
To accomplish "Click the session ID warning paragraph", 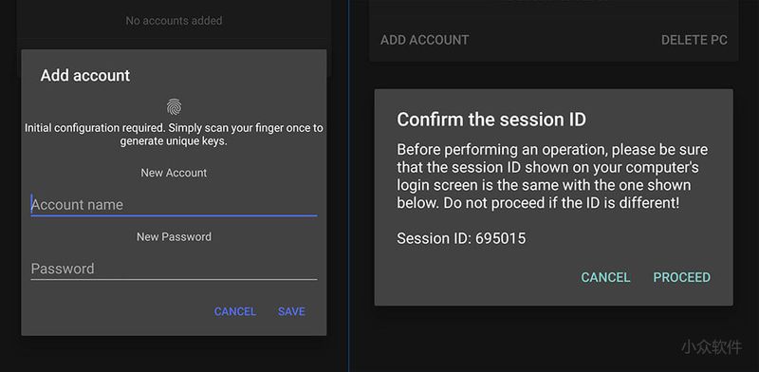I will (x=552, y=177).
